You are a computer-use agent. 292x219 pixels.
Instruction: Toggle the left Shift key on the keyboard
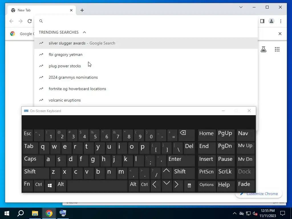click(36, 173)
